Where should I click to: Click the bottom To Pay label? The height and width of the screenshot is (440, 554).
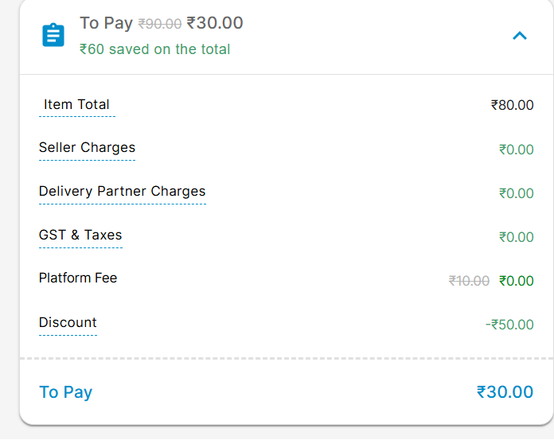pos(65,392)
